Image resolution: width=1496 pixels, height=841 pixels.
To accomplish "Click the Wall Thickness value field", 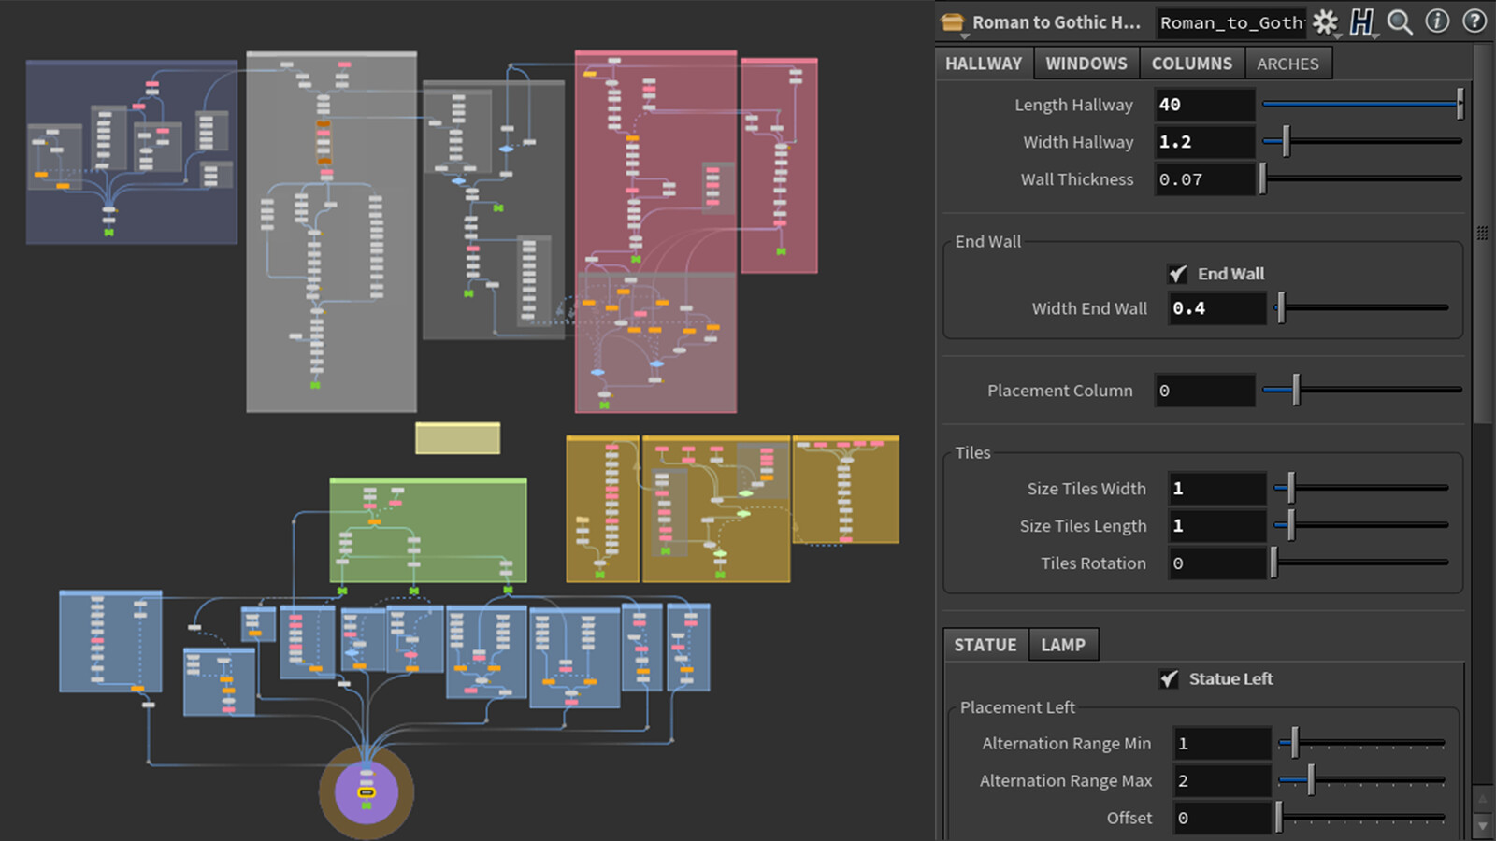I will pos(1204,179).
